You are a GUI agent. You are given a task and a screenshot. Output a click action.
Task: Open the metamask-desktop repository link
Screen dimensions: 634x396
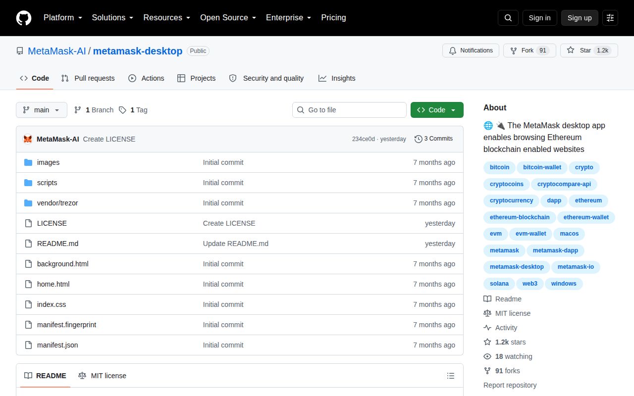pos(138,51)
